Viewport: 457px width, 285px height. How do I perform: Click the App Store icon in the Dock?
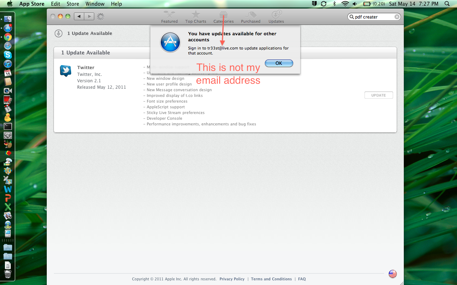point(8,28)
